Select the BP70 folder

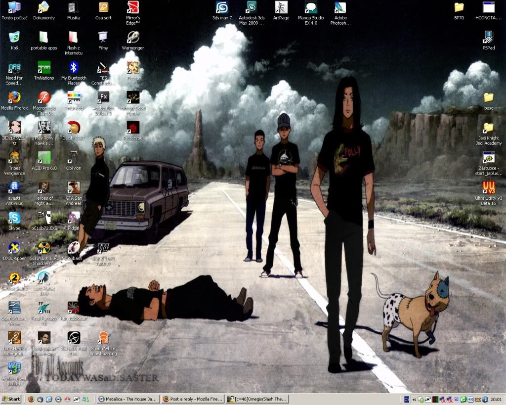coord(459,10)
